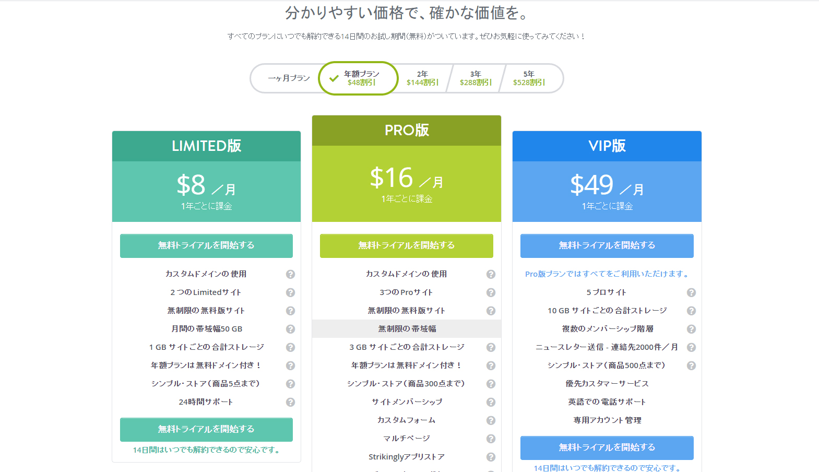Start free trial at bottom of LIMITED plan
Screen dimensions: 819x472
206,429
